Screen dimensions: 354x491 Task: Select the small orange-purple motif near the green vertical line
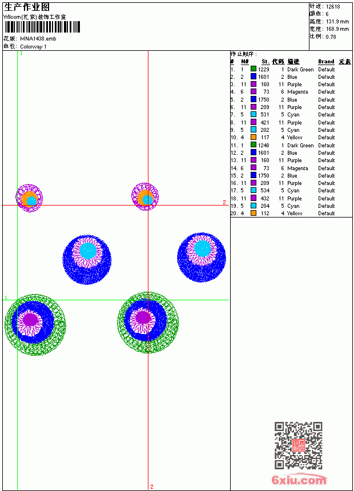tap(29, 198)
